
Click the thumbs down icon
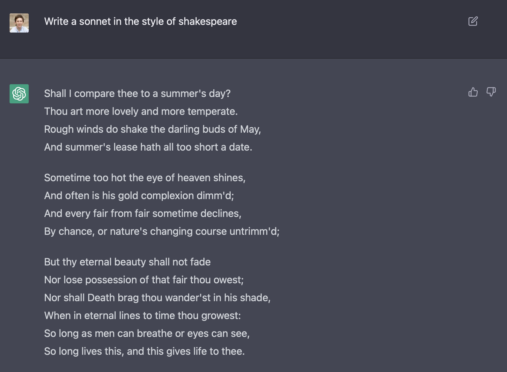coord(491,92)
